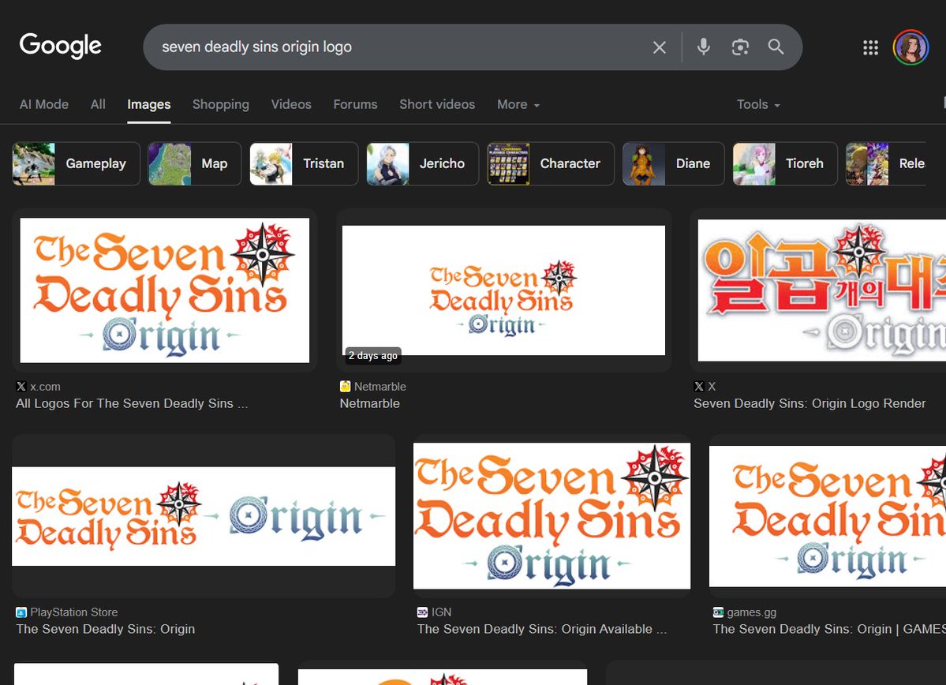Filter images by Jericho chip

(422, 163)
